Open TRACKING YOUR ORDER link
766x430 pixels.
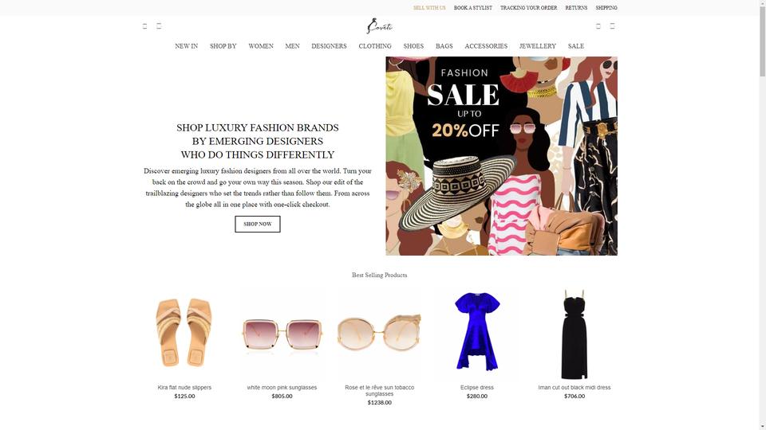(528, 8)
